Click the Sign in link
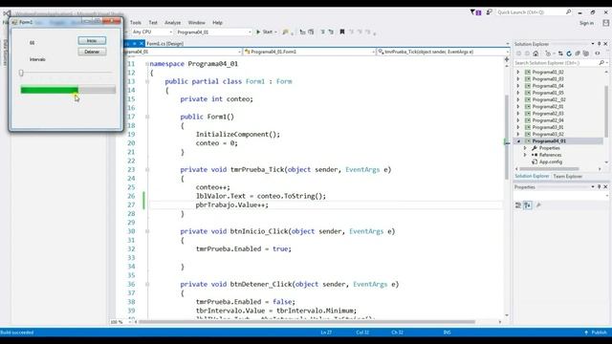This screenshot has width=612, height=344. click(586, 23)
